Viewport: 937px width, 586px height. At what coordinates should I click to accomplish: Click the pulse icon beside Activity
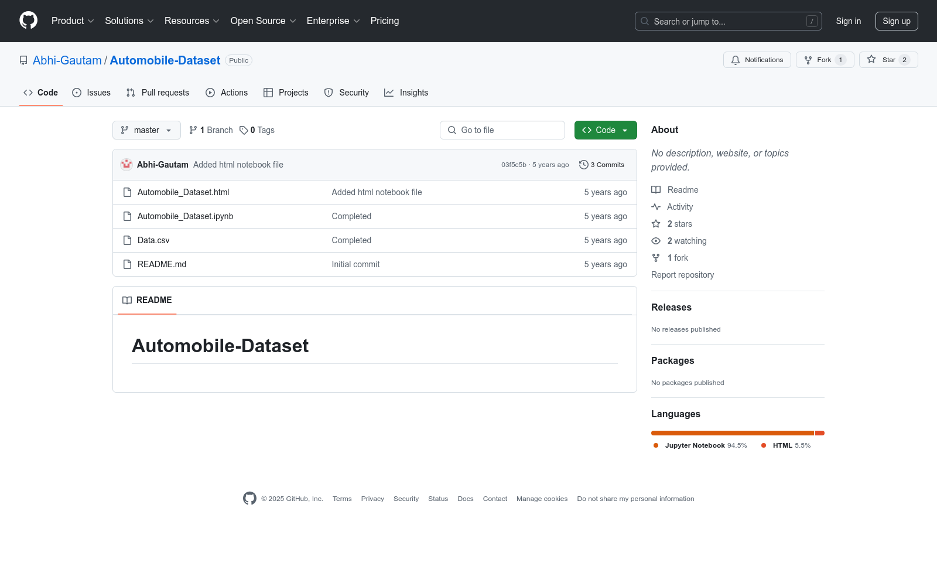pos(656,207)
